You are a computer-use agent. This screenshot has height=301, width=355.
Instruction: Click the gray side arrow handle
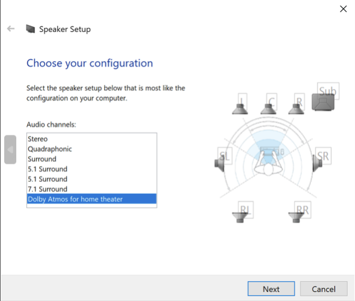pyautogui.click(x=10, y=149)
